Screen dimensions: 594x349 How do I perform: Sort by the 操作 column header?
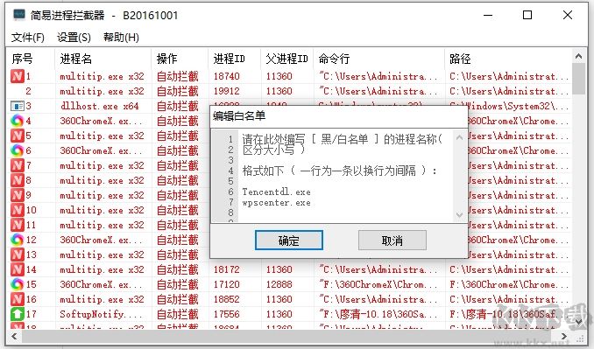180,59
